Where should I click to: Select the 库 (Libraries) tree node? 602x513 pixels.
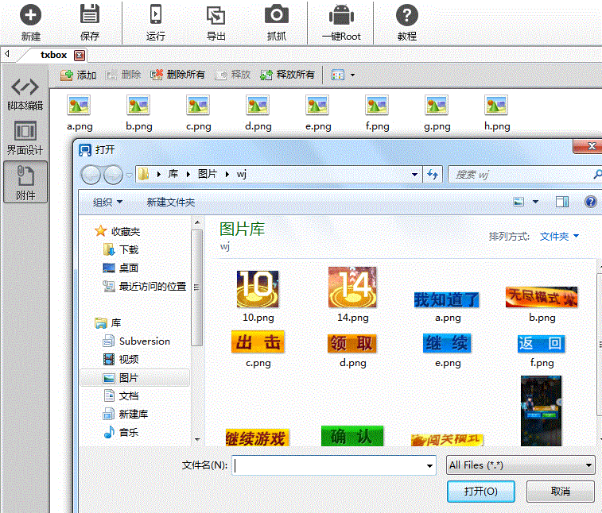[108, 323]
